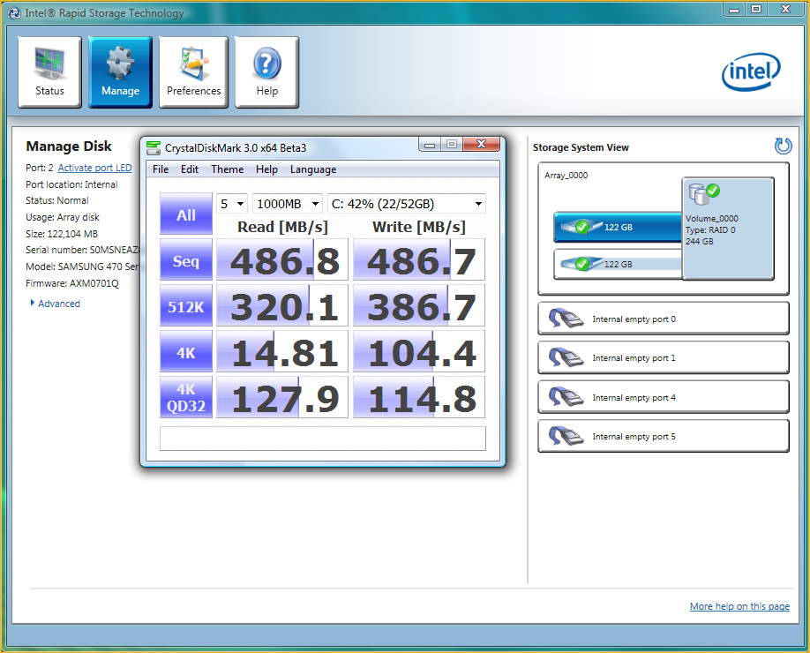810x653 pixels.
Task: Run All benchmark tests
Action: (186, 214)
